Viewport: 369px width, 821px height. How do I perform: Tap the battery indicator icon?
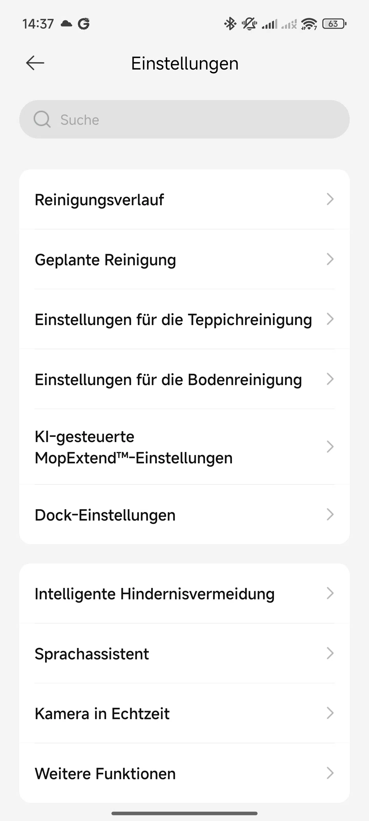click(334, 24)
